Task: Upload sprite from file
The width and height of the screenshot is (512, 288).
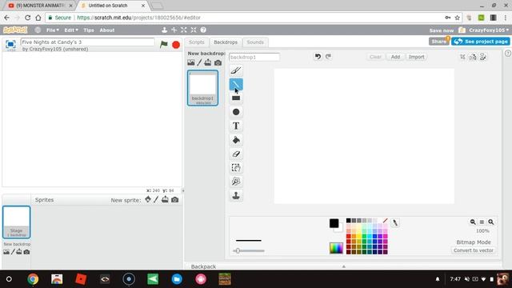Action: (x=165, y=199)
